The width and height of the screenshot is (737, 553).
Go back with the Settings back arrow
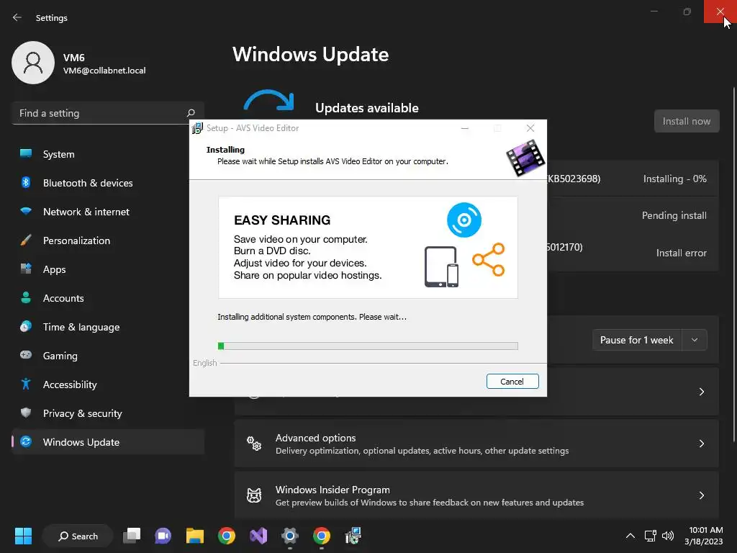[x=17, y=17]
